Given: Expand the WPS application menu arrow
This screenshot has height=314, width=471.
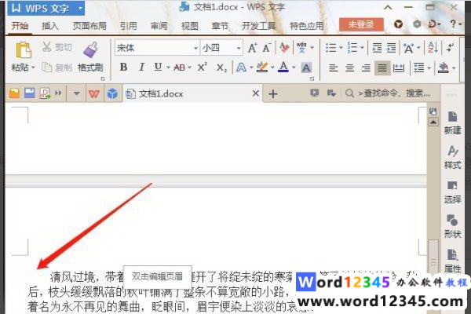Looking at the screenshot, I should point(81,9).
